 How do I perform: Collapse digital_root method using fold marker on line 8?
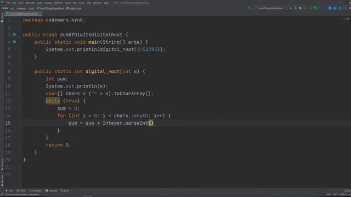click(x=21, y=72)
